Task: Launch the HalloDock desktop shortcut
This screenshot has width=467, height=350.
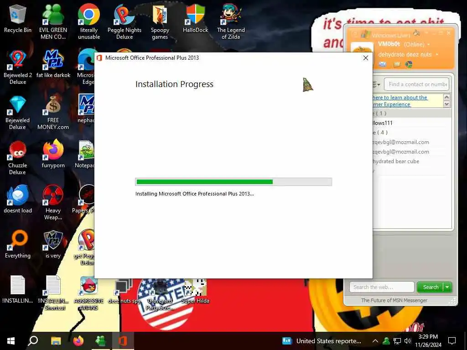Action: [x=195, y=18]
